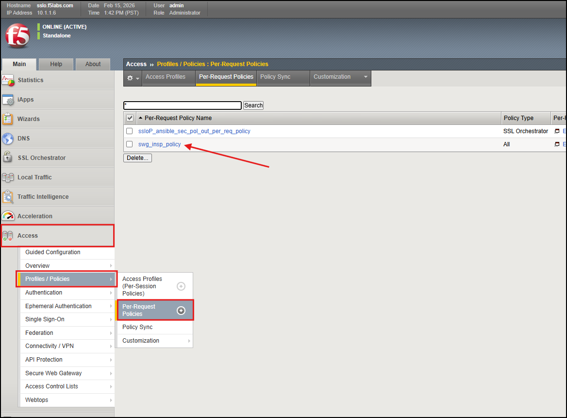Select Policy Sync in the flyout submenu
This screenshot has width=567, height=418.
point(155,327)
